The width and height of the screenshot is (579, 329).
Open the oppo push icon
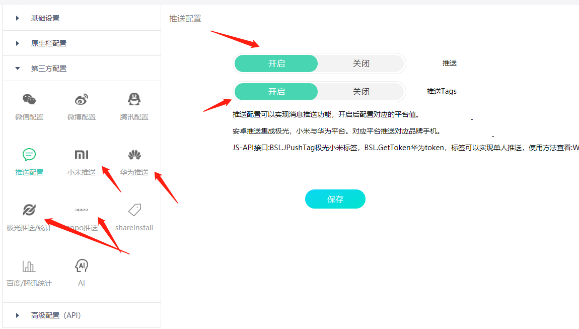(x=82, y=210)
